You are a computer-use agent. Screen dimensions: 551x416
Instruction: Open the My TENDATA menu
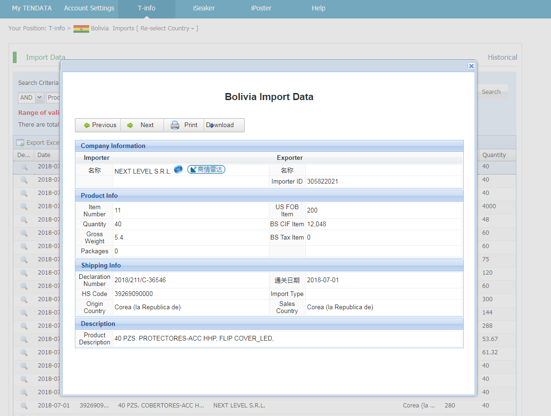(x=32, y=8)
